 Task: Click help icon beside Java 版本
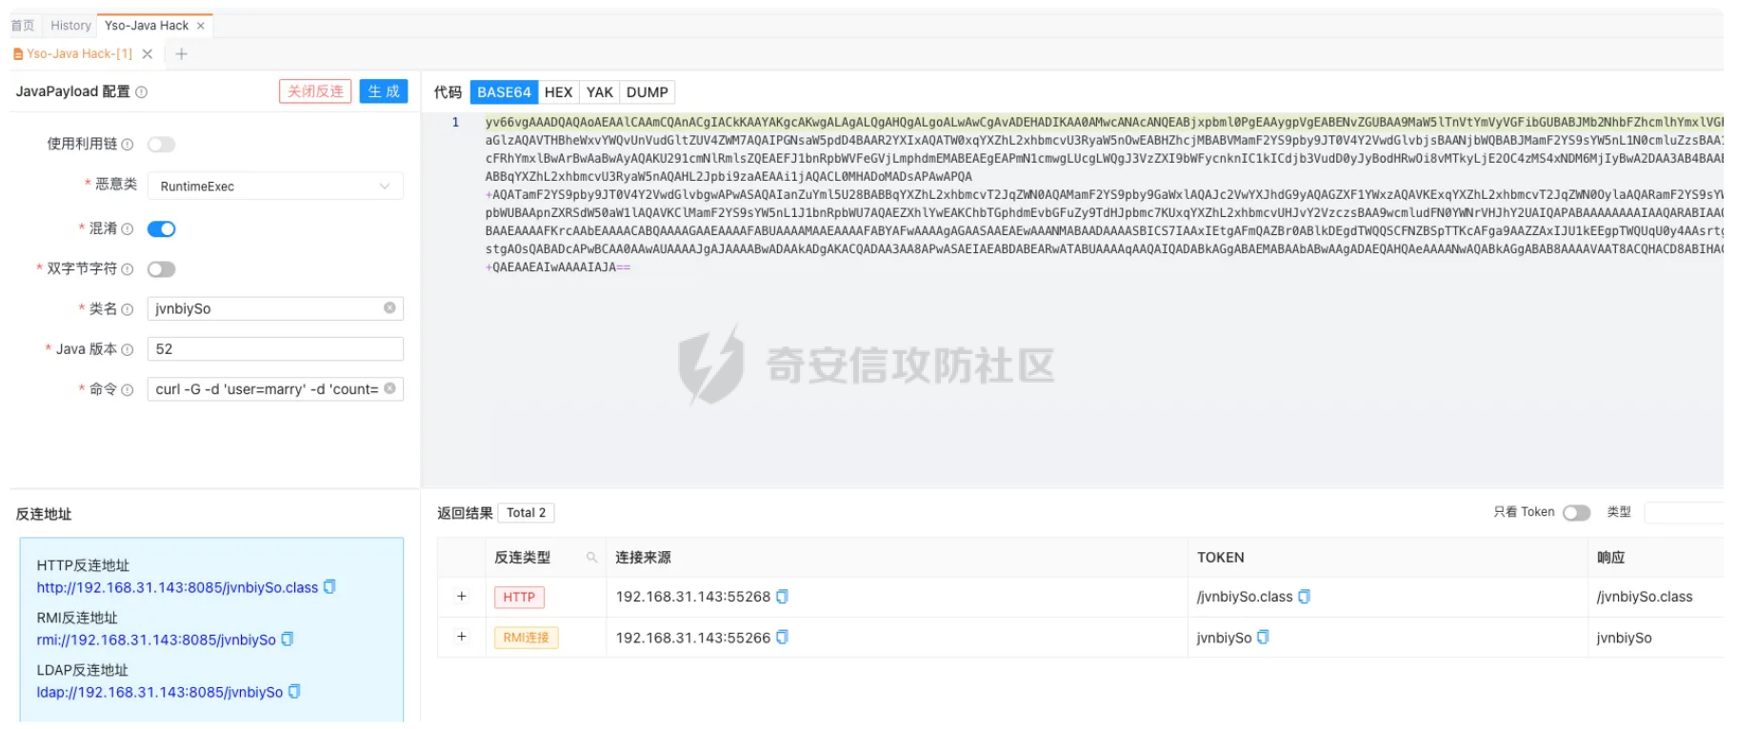[x=127, y=350]
